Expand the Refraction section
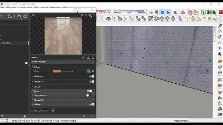 coord(32,82)
